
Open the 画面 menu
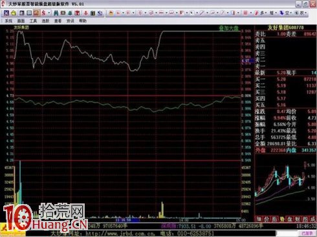pyautogui.click(x=21, y=21)
